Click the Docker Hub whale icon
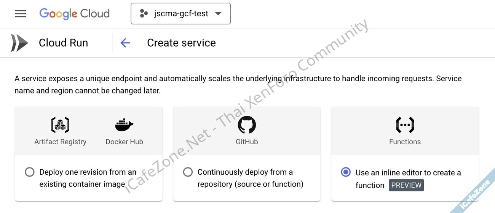The image size is (495, 213). click(124, 125)
